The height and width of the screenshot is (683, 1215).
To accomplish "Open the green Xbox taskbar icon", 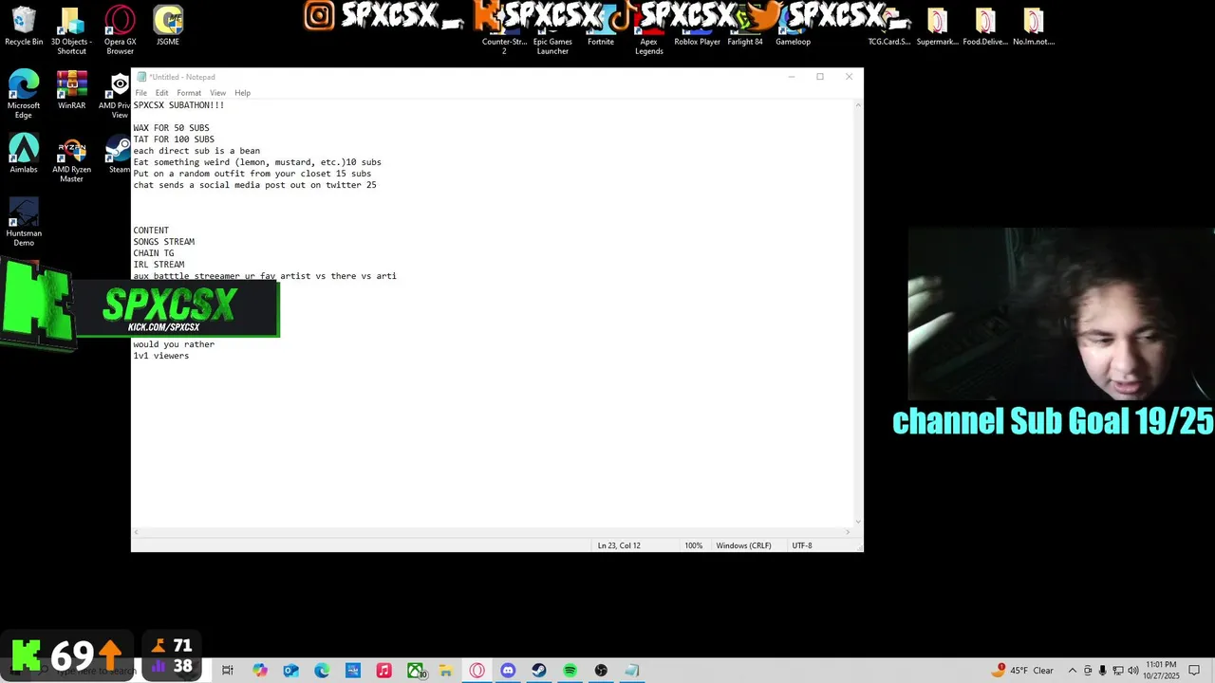I will click(x=415, y=671).
